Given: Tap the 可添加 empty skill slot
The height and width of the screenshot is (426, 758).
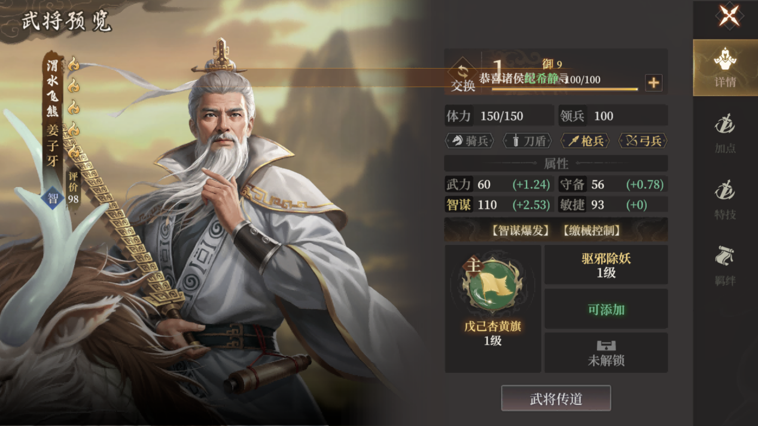Looking at the screenshot, I should [606, 309].
